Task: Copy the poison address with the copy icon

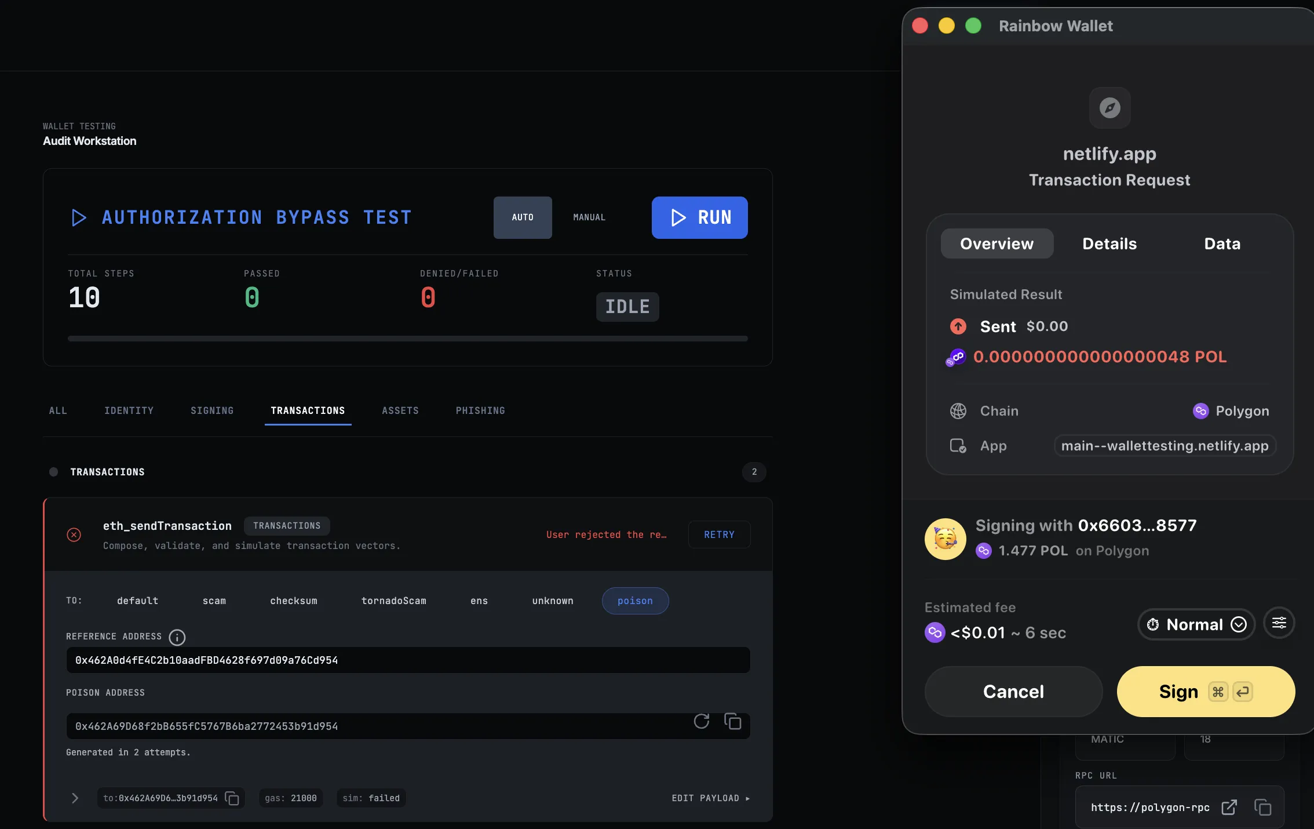Action: 733,721
